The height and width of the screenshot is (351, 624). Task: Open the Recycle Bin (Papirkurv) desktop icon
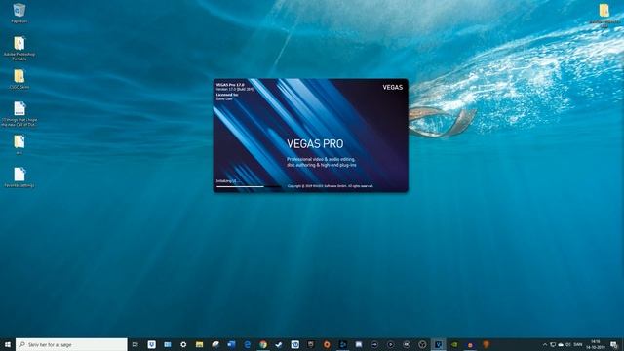pyautogui.click(x=19, y=13)
